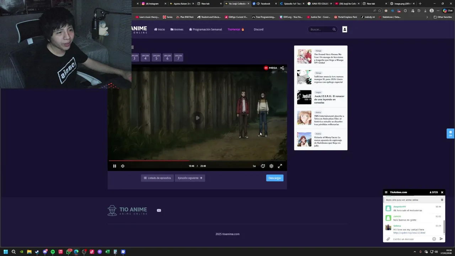
Task: Open Spotify from taskbar
Action: (53, 252)
